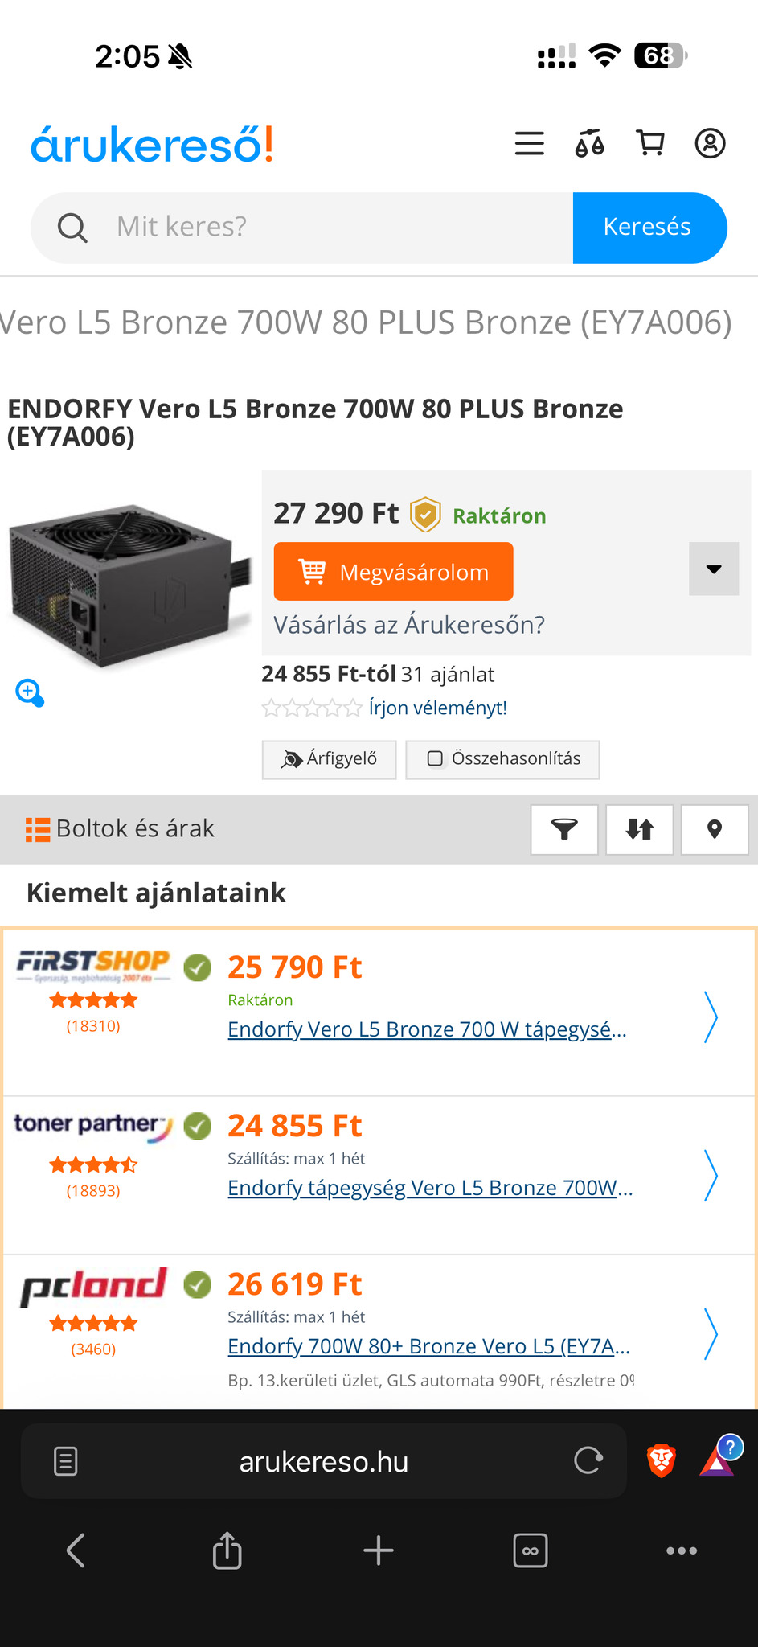Open the browser tabs view
758x1647 pixels.
point(530,1550)
